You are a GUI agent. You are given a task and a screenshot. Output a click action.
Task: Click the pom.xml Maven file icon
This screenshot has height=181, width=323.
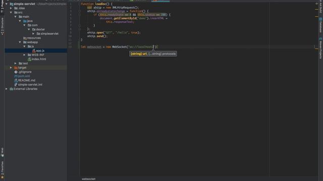click(16, 76)
